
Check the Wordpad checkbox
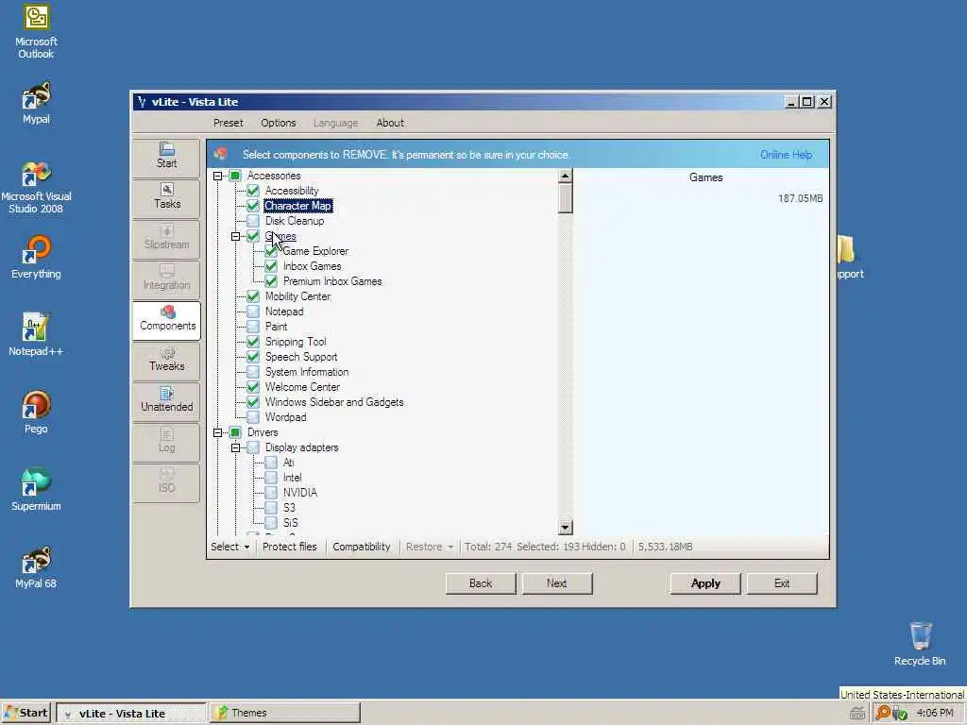[x=253, y=417]
